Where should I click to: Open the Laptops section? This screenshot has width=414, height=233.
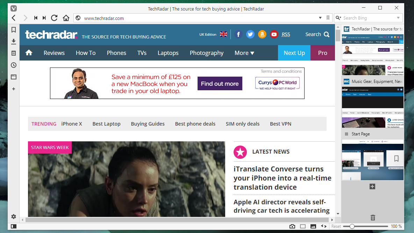point(168,53)
